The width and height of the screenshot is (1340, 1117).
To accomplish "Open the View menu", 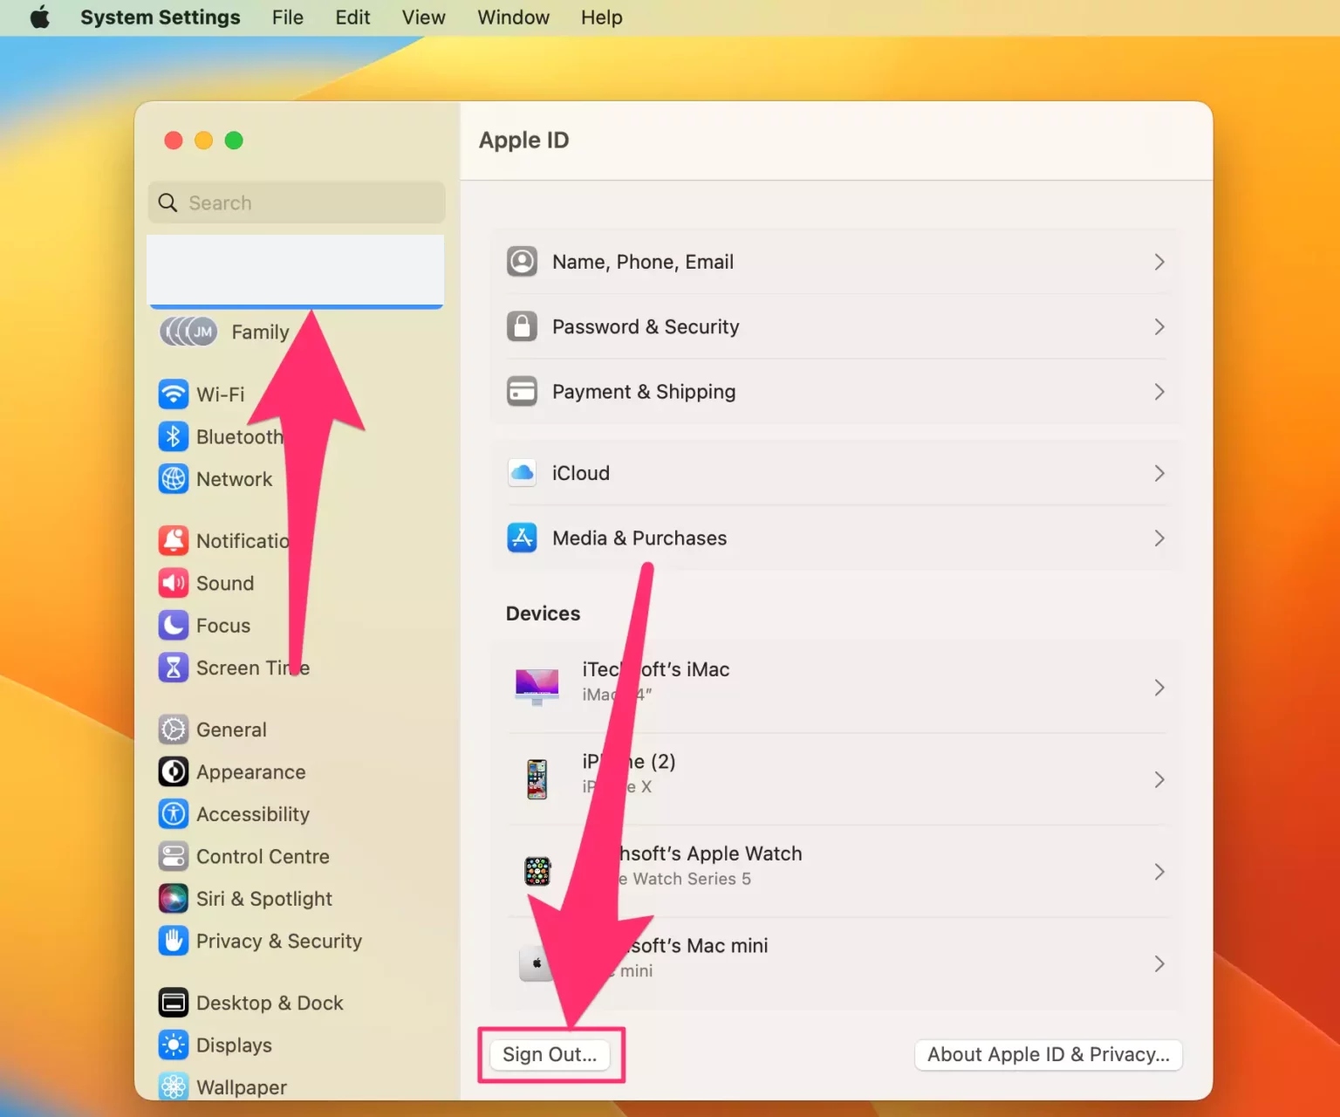I will (x=423, y=17).
